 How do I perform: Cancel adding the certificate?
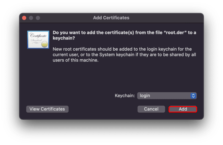151,109
